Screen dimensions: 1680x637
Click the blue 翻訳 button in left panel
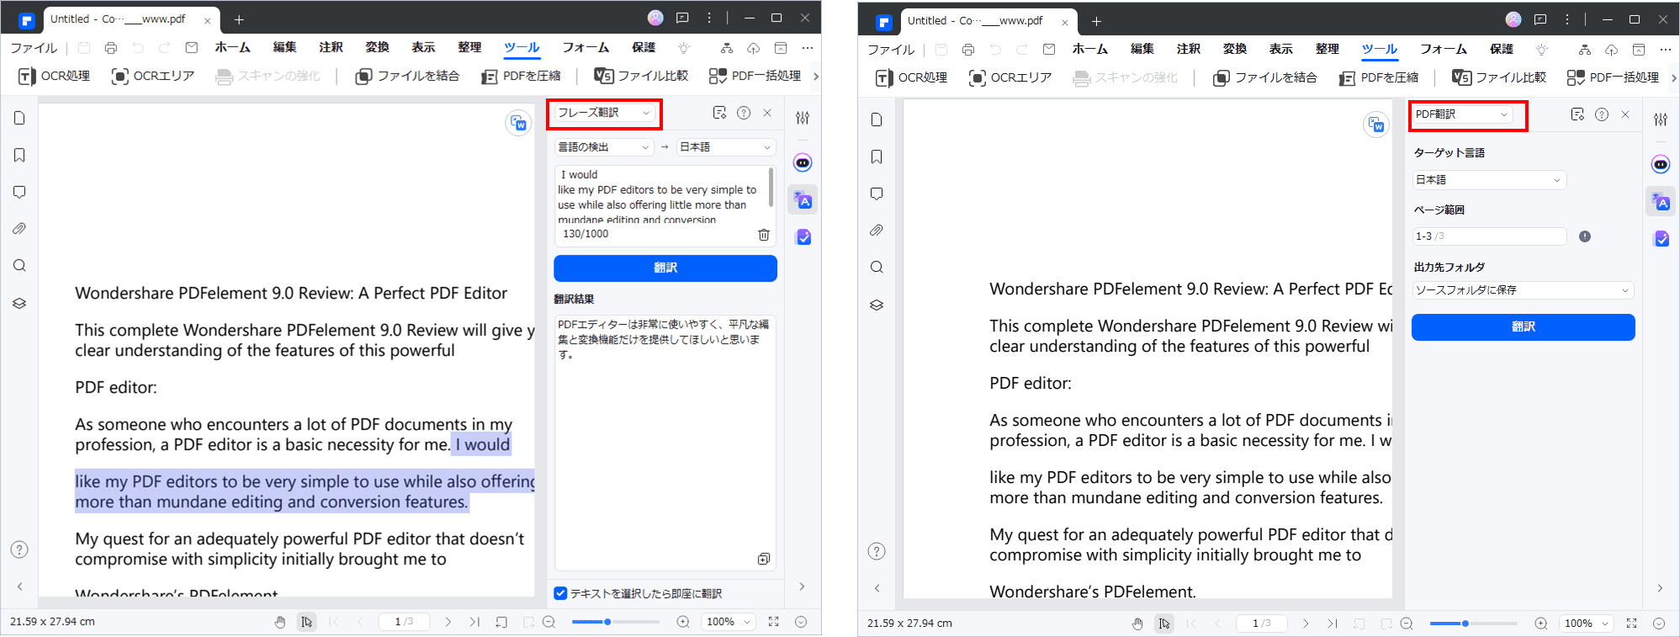point(665,268)
